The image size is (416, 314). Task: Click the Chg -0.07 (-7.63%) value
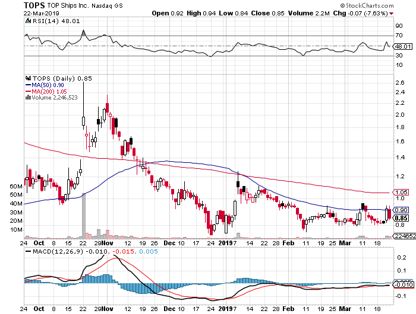[361, 13]
